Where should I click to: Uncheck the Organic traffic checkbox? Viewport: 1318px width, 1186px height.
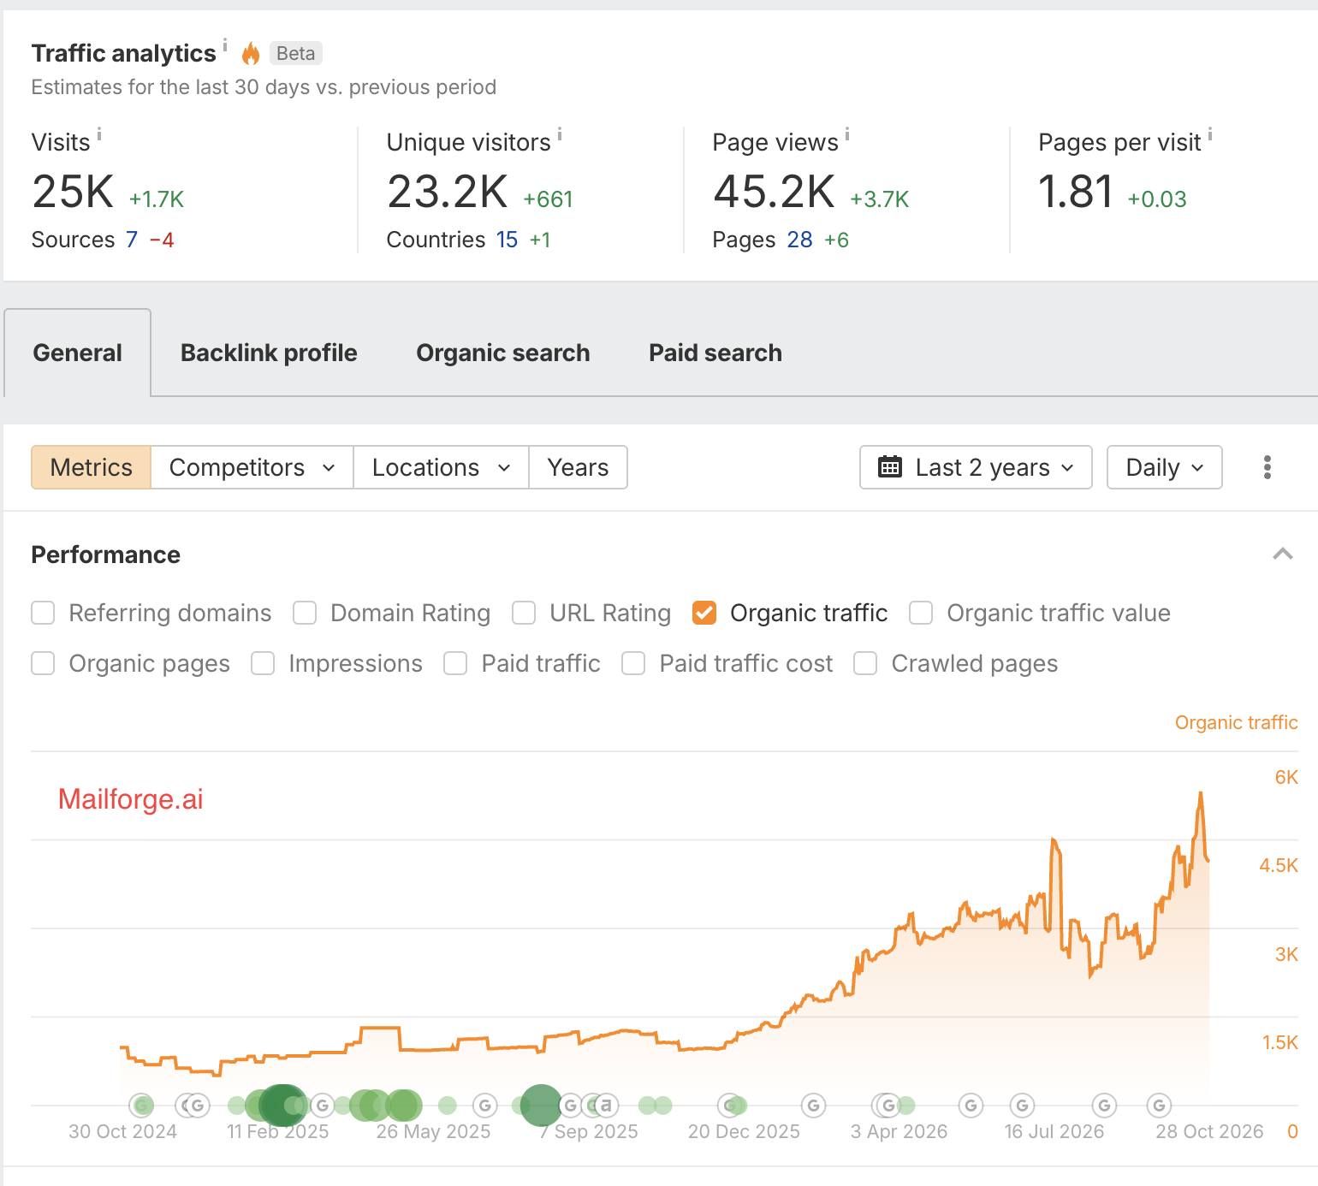pos(704,613)
